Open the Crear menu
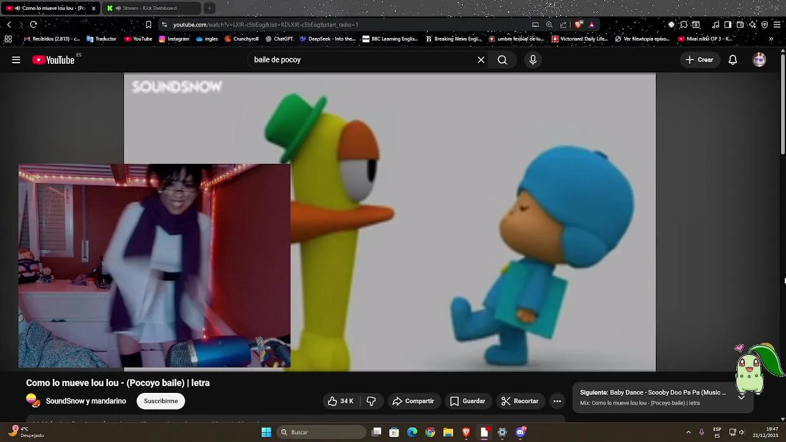This screenshot has height=442, width=786. (x=699, y=60)
